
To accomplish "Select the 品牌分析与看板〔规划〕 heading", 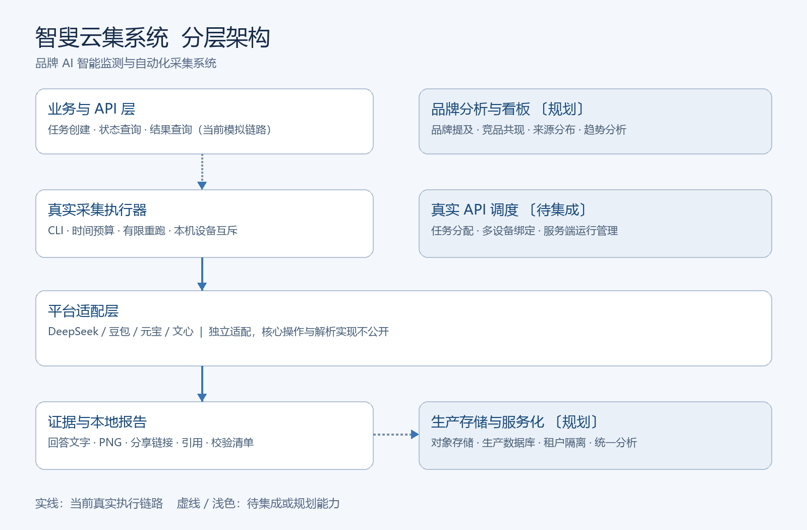I will [508, 109].
